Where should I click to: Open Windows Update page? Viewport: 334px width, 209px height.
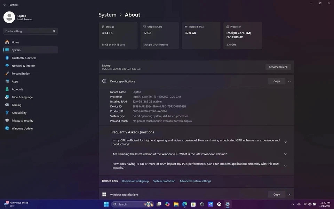(22, 129)
